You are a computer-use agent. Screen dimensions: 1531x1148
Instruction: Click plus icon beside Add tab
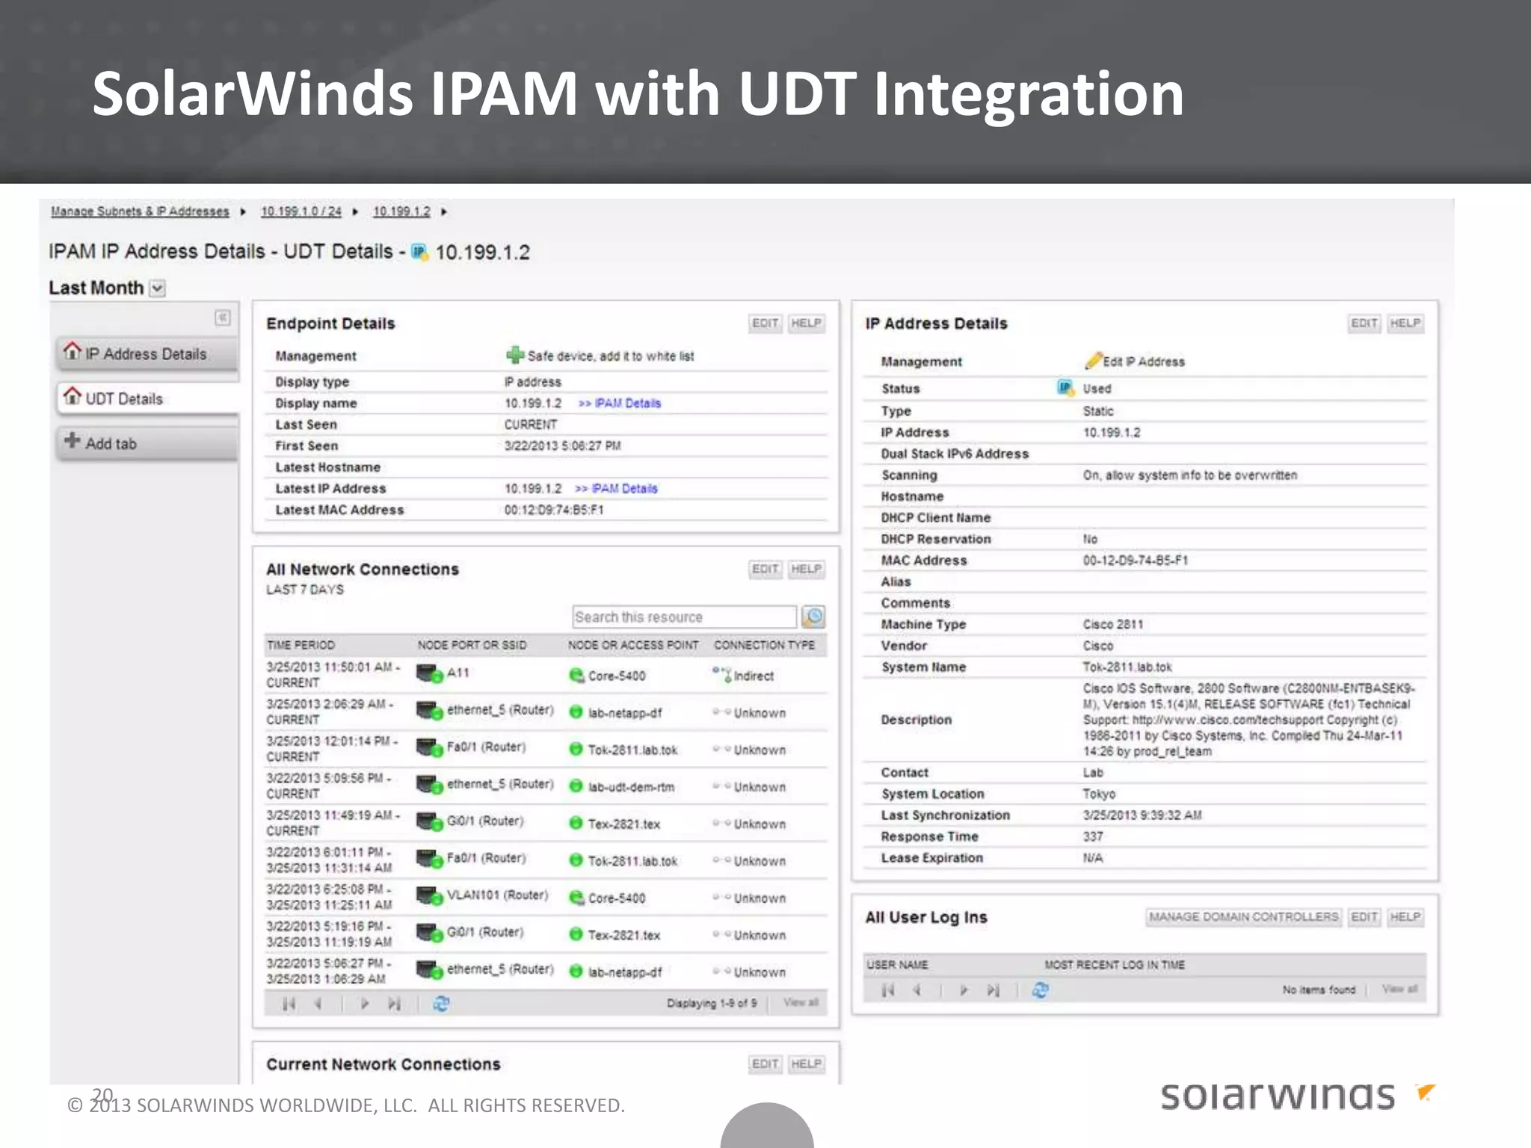[x=72, y=441]
